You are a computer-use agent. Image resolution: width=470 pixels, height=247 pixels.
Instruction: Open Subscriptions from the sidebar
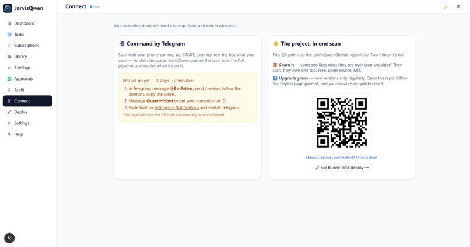coord(27,46)
